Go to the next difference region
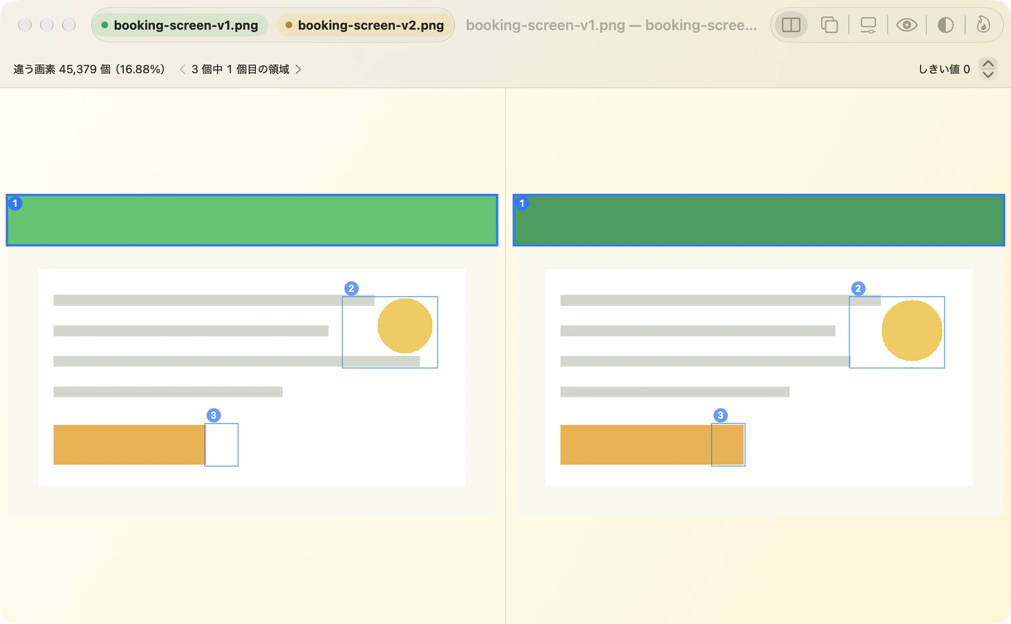Image resolution: width=1011 pixels, height=624 pixels. click(298, 69)
